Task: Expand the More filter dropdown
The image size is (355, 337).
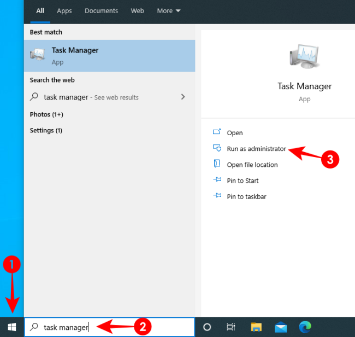Action: pos(169,11)
